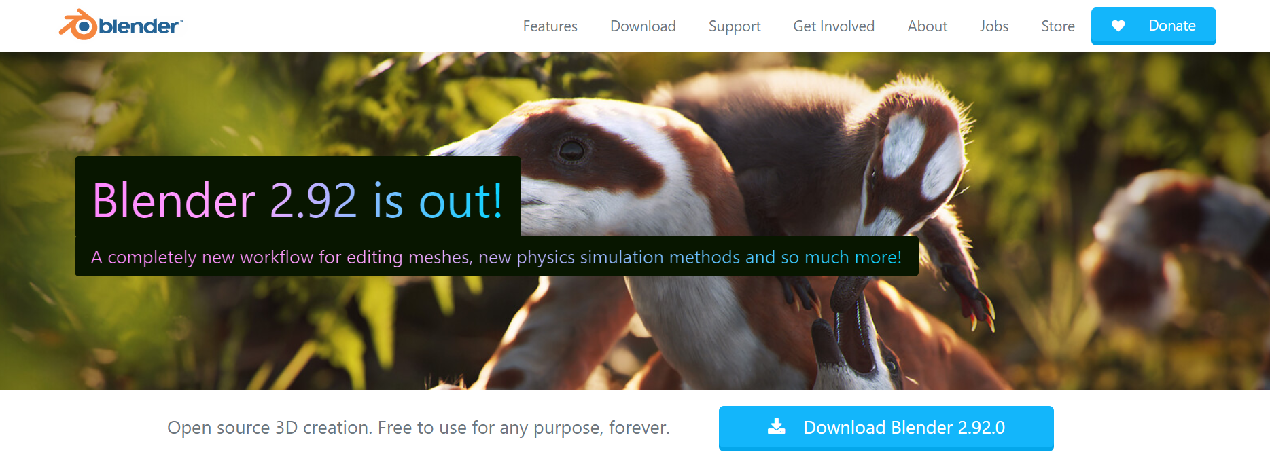
Task: Click the orange Blender logo icon
Action: coord(78,25)
